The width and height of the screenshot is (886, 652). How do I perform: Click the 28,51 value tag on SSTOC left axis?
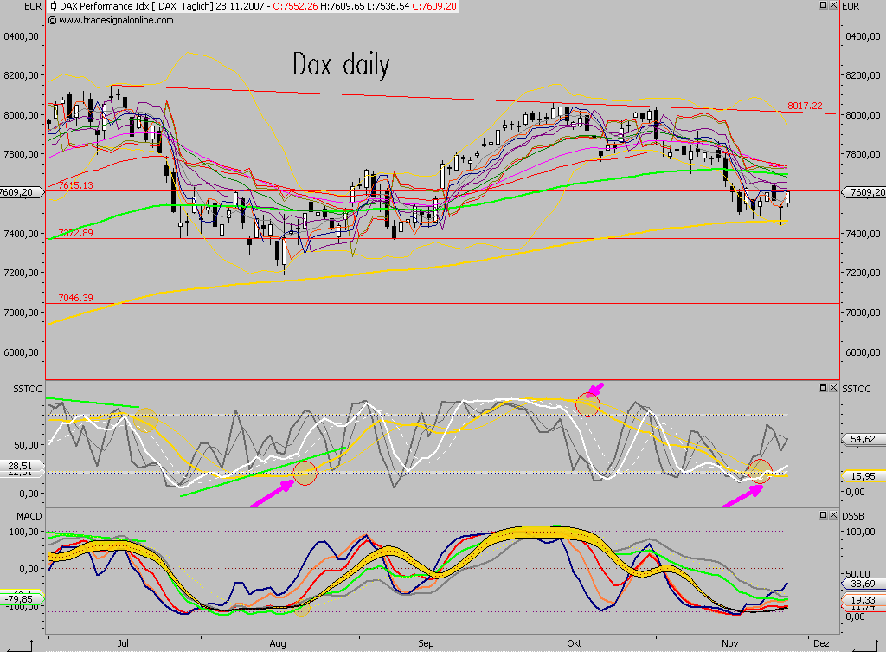pyautogui.click(x=20, y=465)
